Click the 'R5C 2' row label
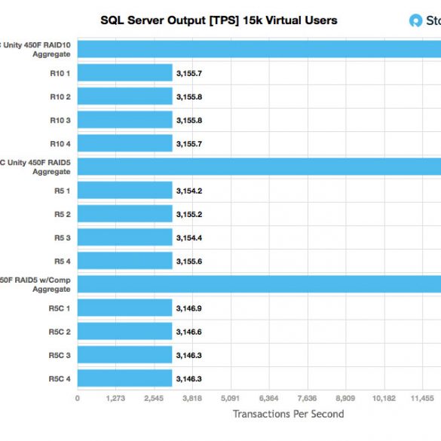The image size is (441, 441). (60, 332)
